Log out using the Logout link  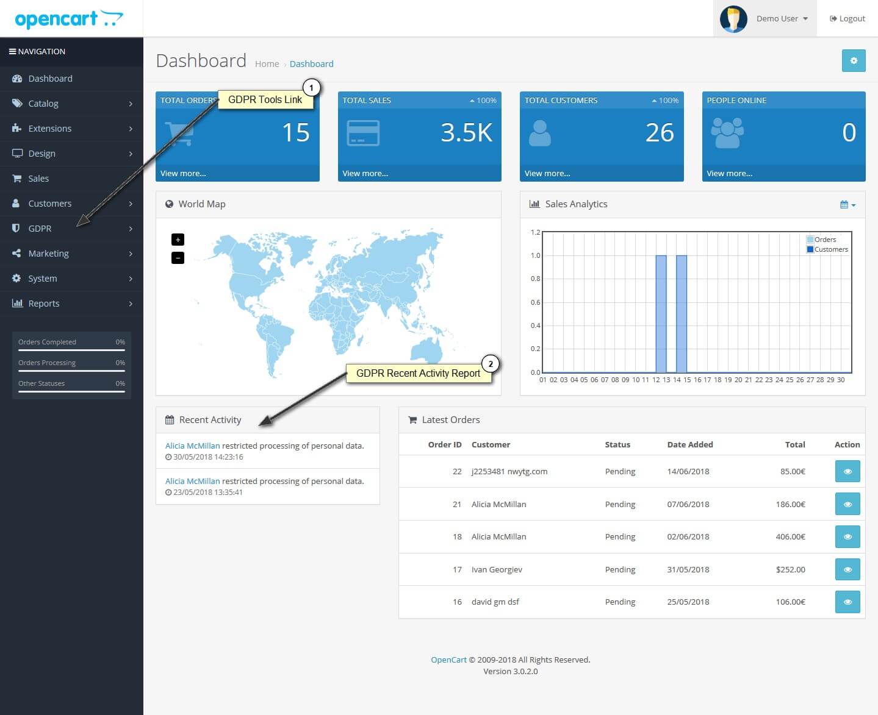tap(847, 19)
